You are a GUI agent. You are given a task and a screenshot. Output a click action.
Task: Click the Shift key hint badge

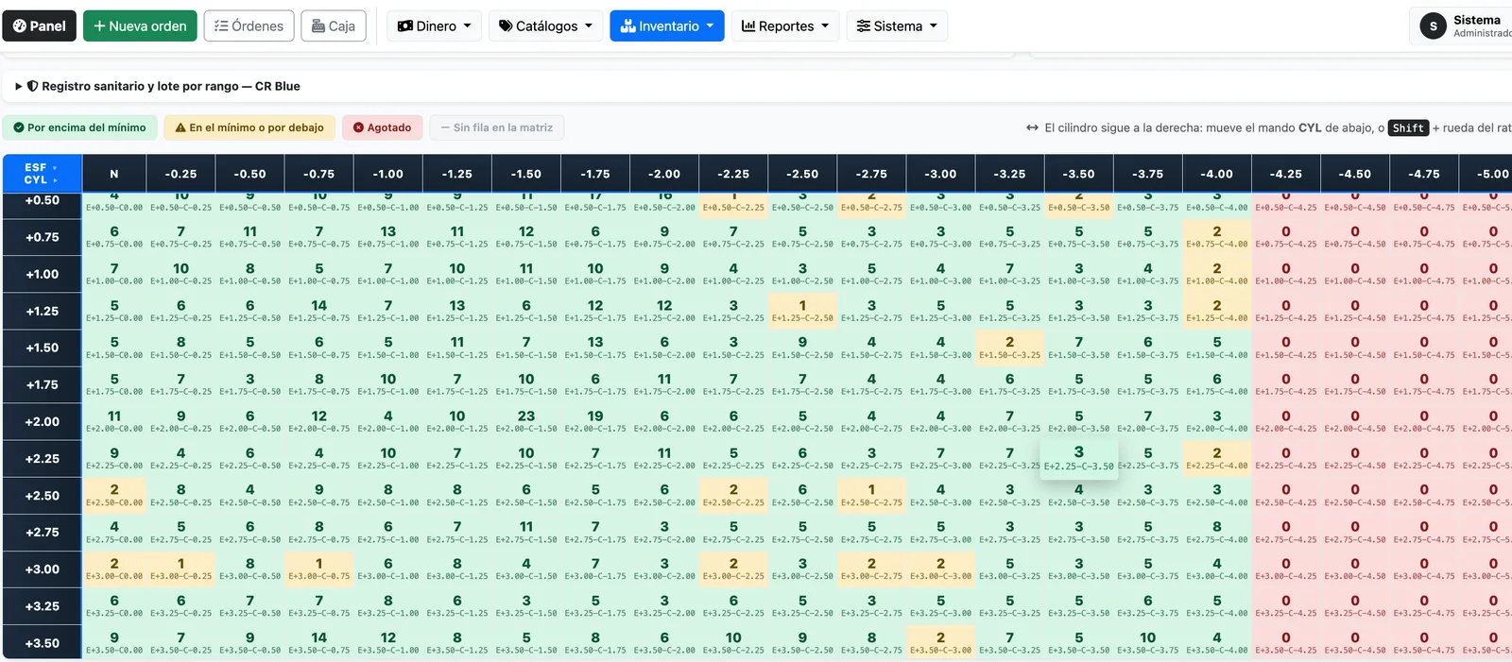tap(1408, 127)
